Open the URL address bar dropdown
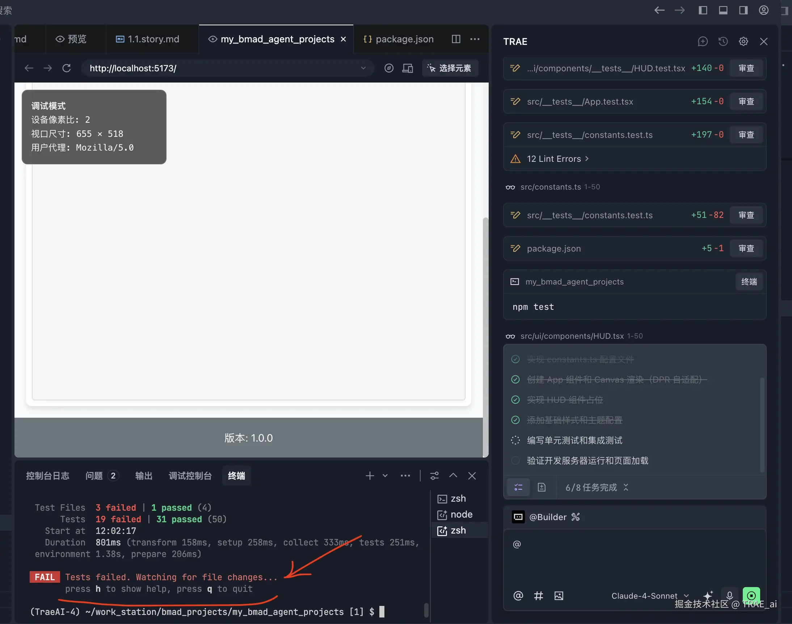 click(x=363, y=68)
